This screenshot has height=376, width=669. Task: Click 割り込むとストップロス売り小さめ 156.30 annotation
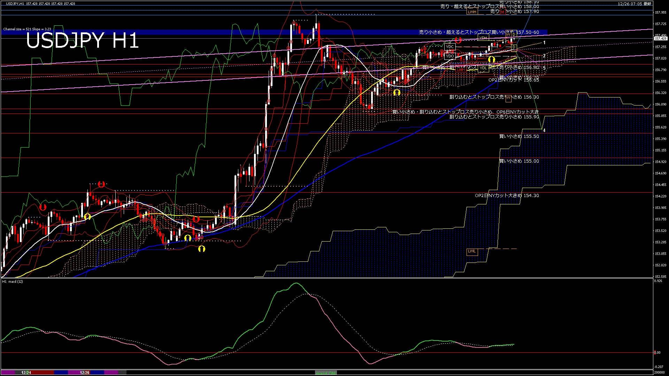[494, 97]
